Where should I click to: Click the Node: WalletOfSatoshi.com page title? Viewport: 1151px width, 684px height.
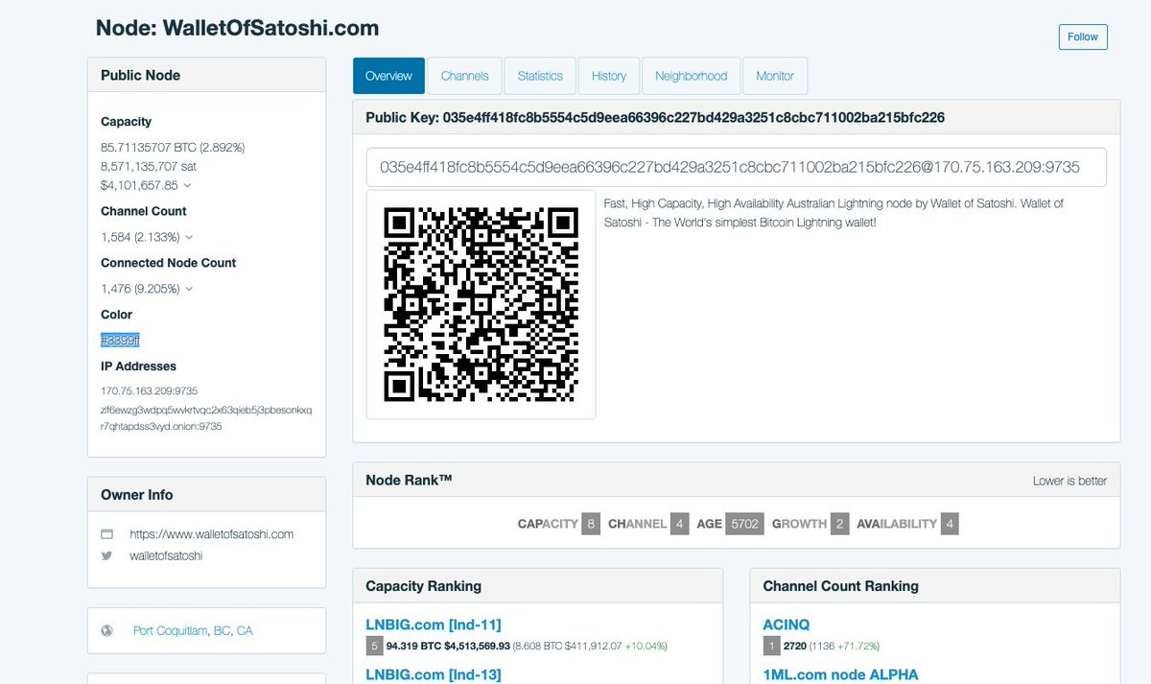(237, 28)
